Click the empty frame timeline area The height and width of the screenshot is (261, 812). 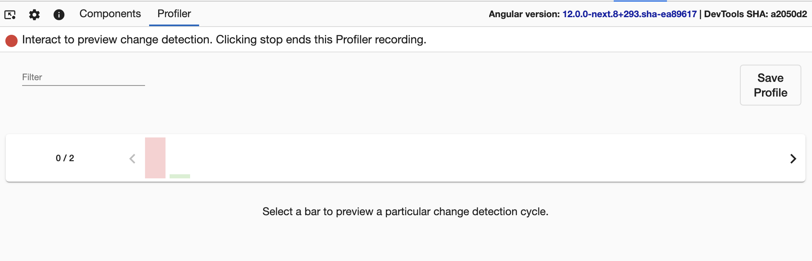pyautogui.click(x=451, y=159)
